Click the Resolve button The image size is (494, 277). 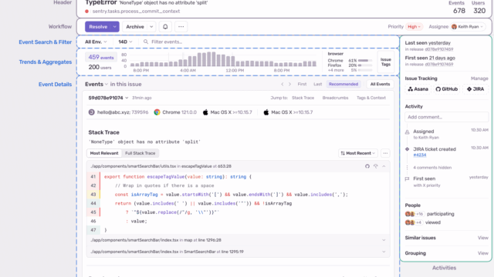98,27
